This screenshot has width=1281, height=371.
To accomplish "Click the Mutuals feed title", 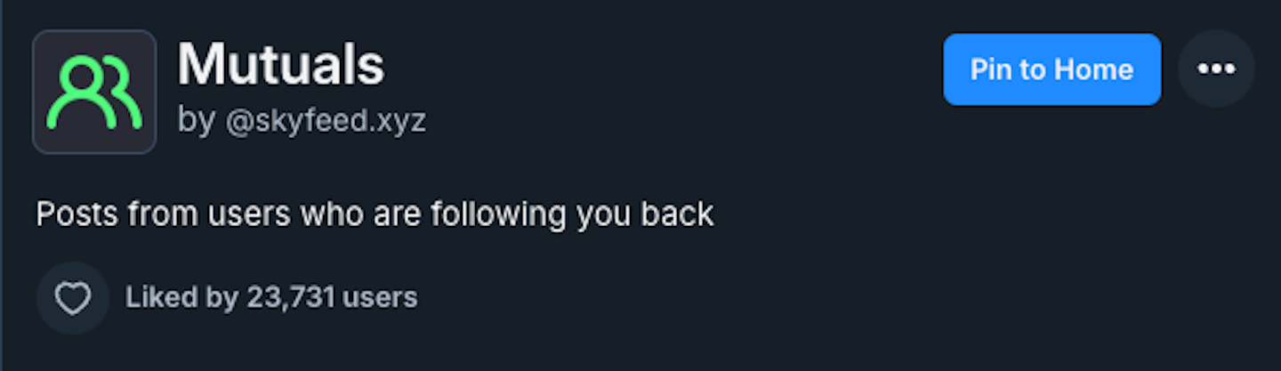I will tap(281, 64).
